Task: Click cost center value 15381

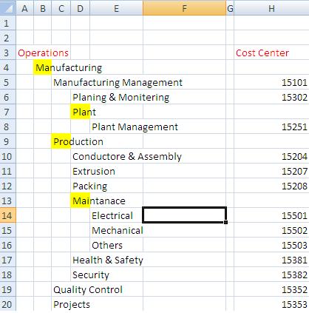Action: [x=294, y=260]
